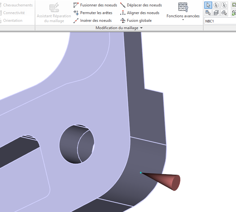Choose Insérer des noeuds tool
236x212 pixels.
pos(92,21)
